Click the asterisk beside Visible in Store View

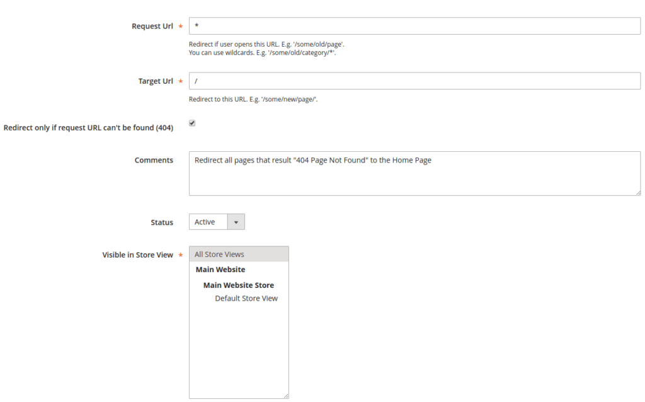(181, 256)
